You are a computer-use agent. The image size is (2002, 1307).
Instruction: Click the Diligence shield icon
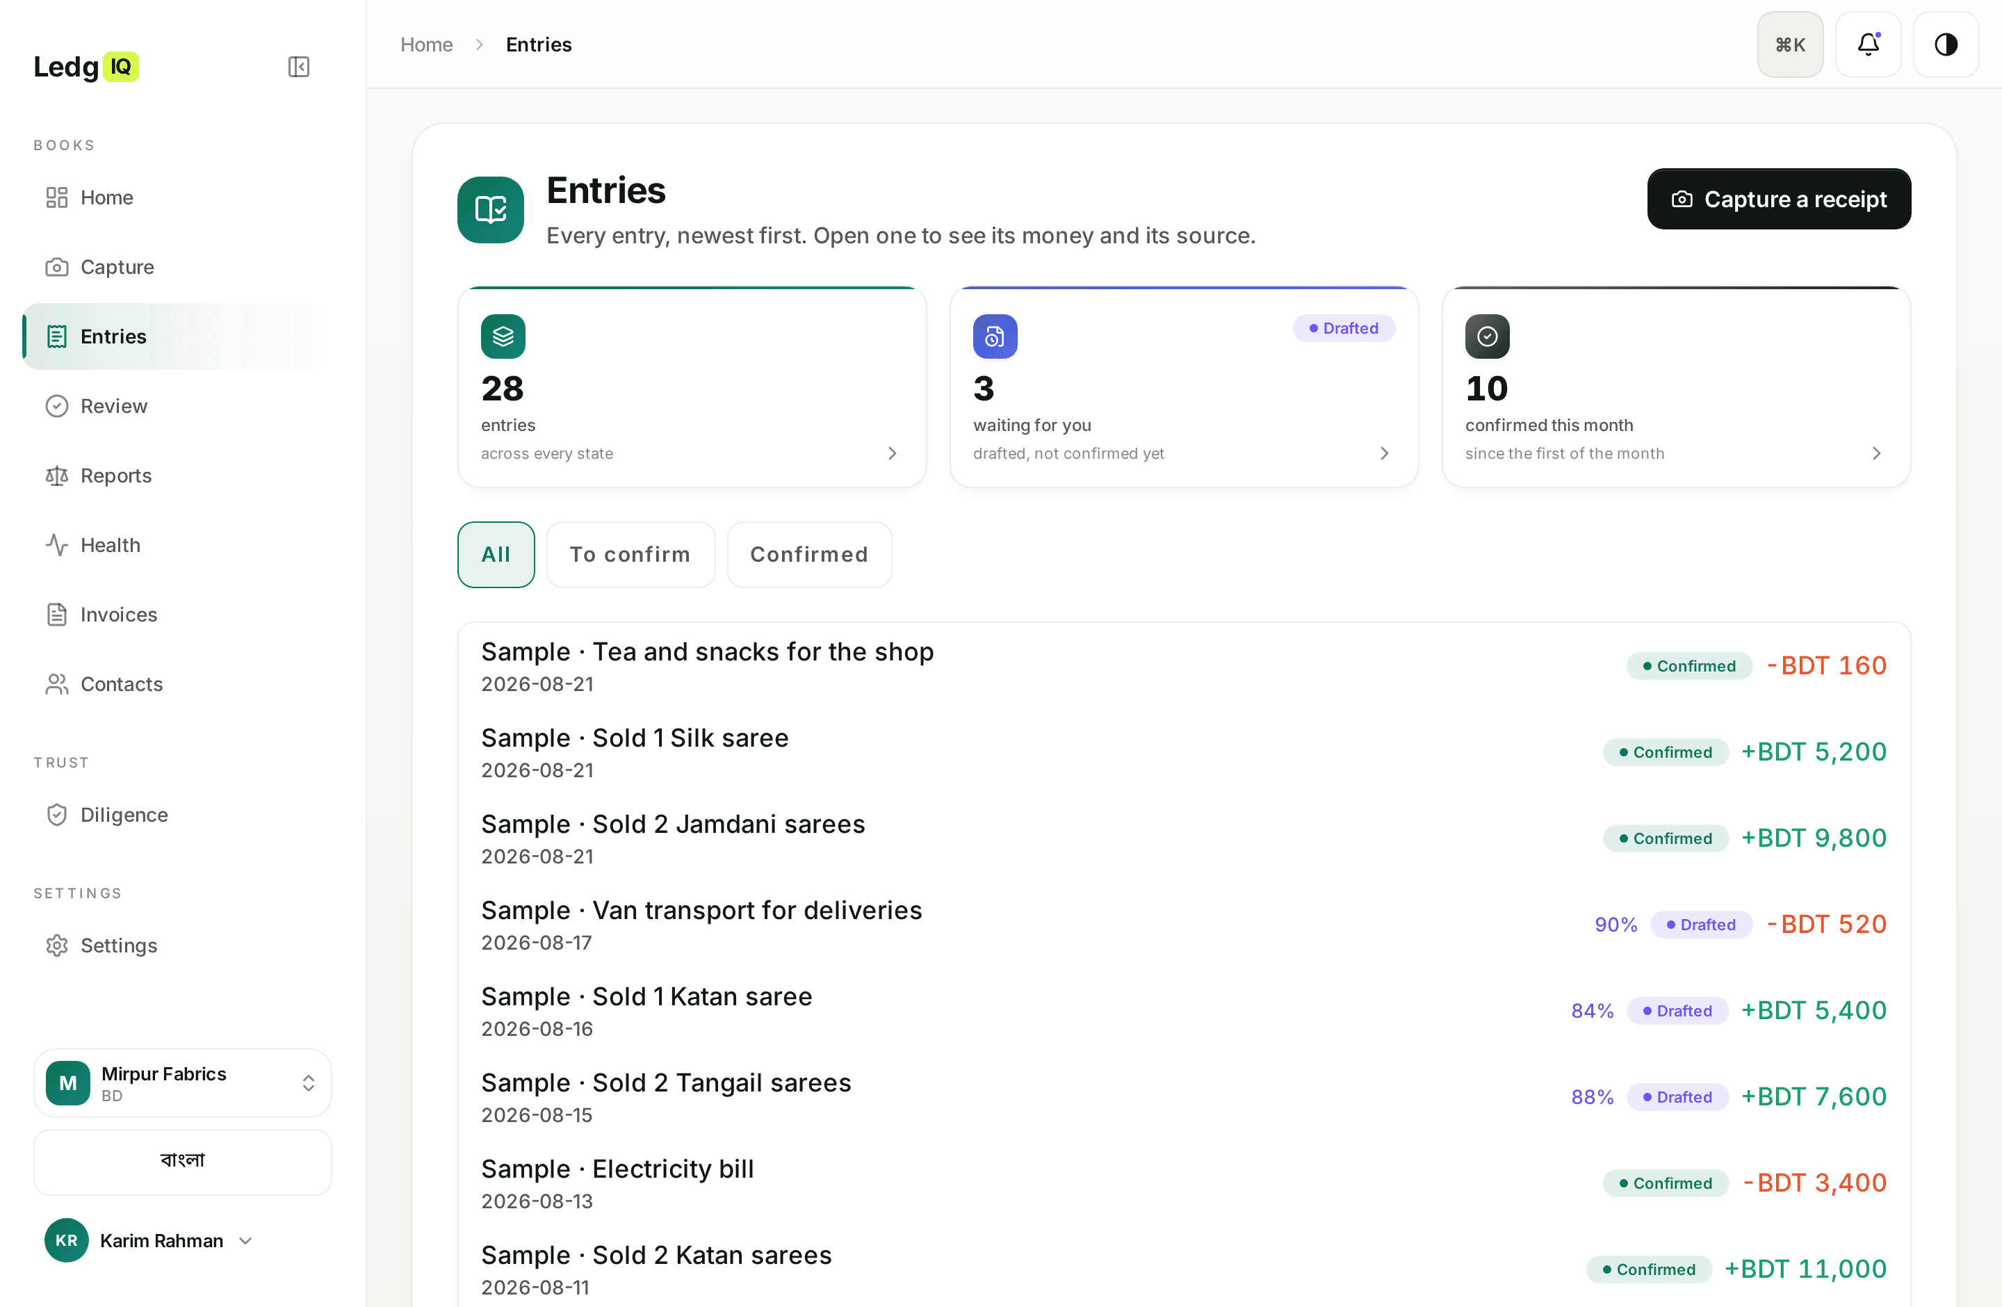pos(56,815)
